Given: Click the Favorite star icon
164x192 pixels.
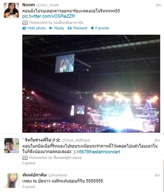Looking at the screenshot, I should point(92,28).
